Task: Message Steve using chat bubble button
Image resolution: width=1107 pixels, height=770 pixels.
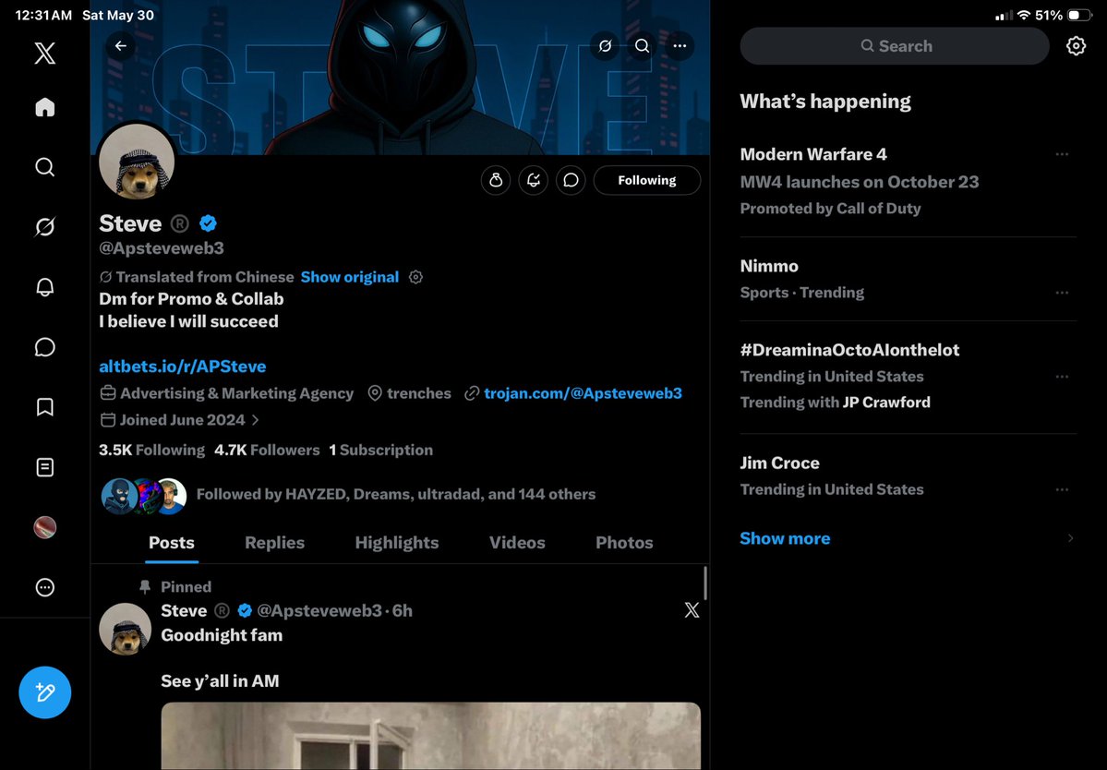Action: (x=571, y=180)
